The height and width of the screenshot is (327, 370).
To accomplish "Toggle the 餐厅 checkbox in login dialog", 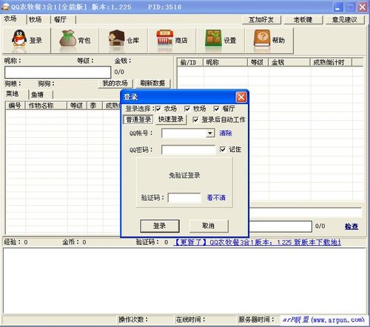I will (216, 109).
